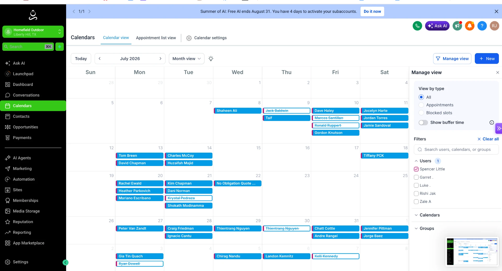The width and height of the screenshot is (502, 271).
Task: Open the blue help question mark icon
Action: pyautogui.click(x=482, y=26)
